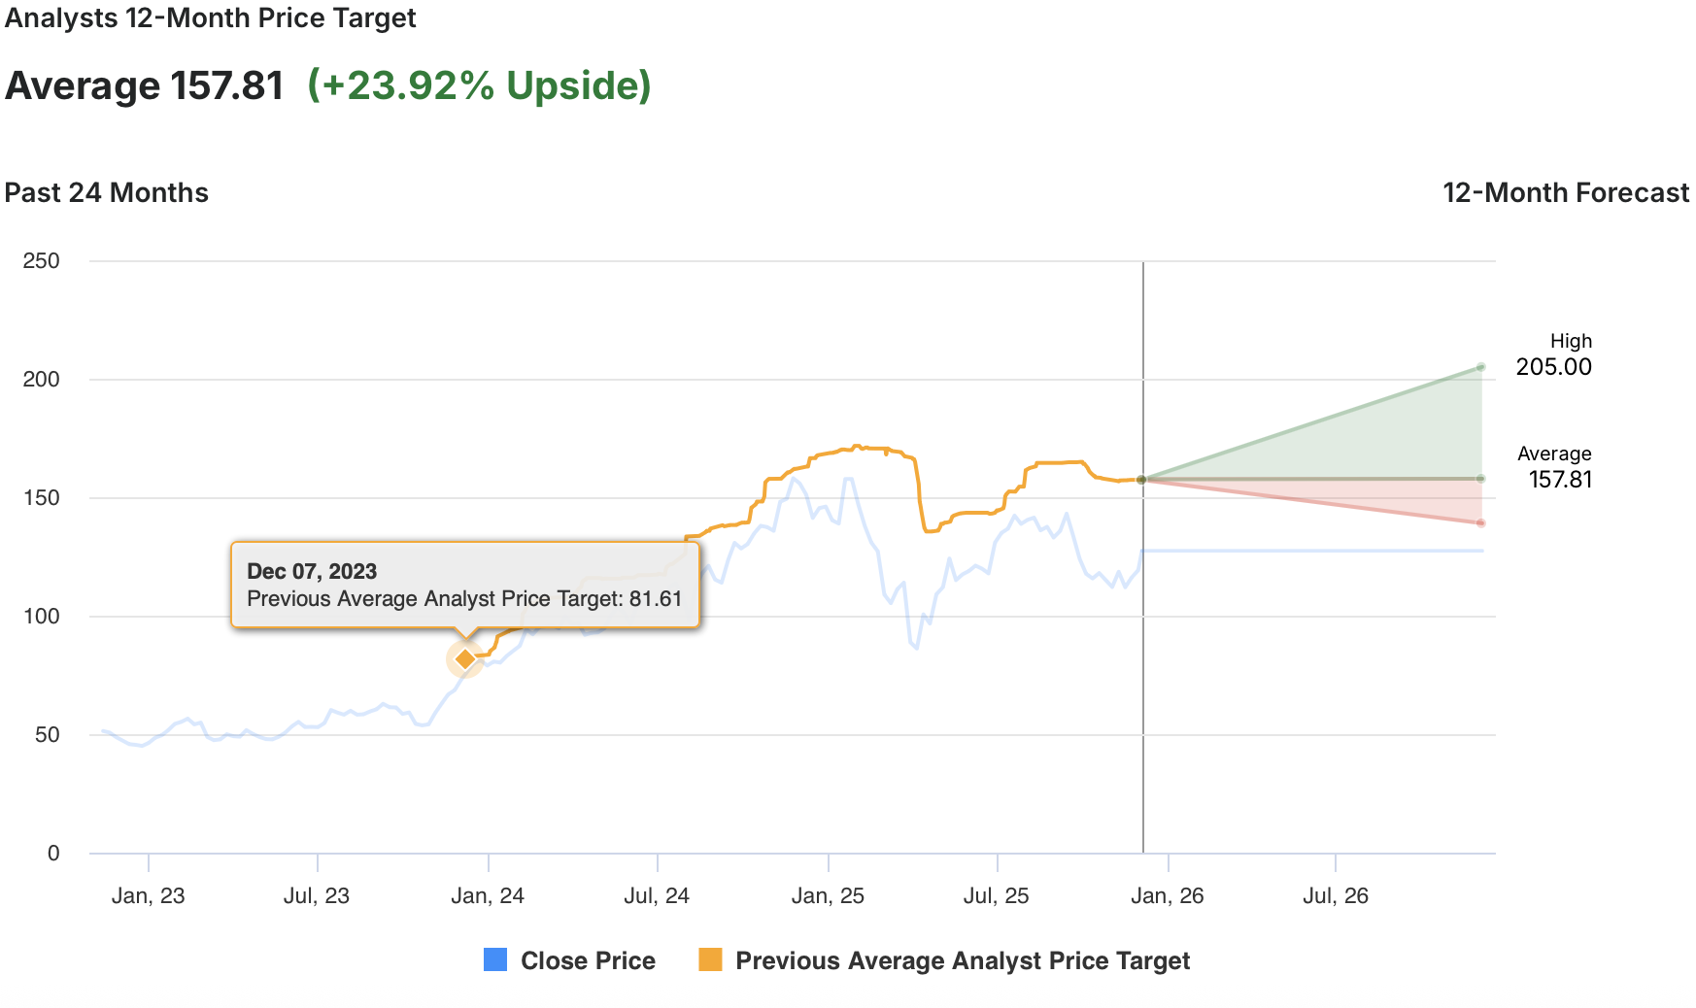The image size is (1696, 1008).
Task: Click the High 205.00 value label
Action: pyautogui.click(x=1553, y=366)
